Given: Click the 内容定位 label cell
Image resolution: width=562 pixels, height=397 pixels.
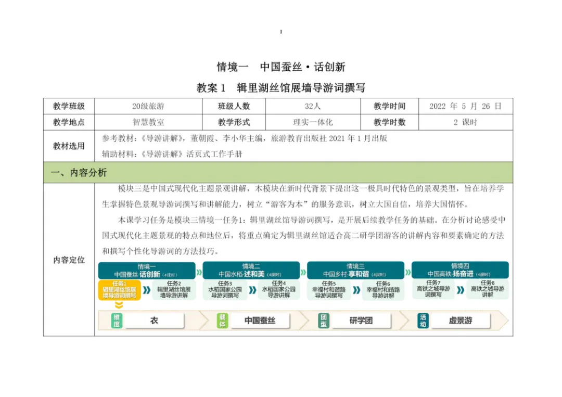Looking at the screenshot, I should coord(69,260).
